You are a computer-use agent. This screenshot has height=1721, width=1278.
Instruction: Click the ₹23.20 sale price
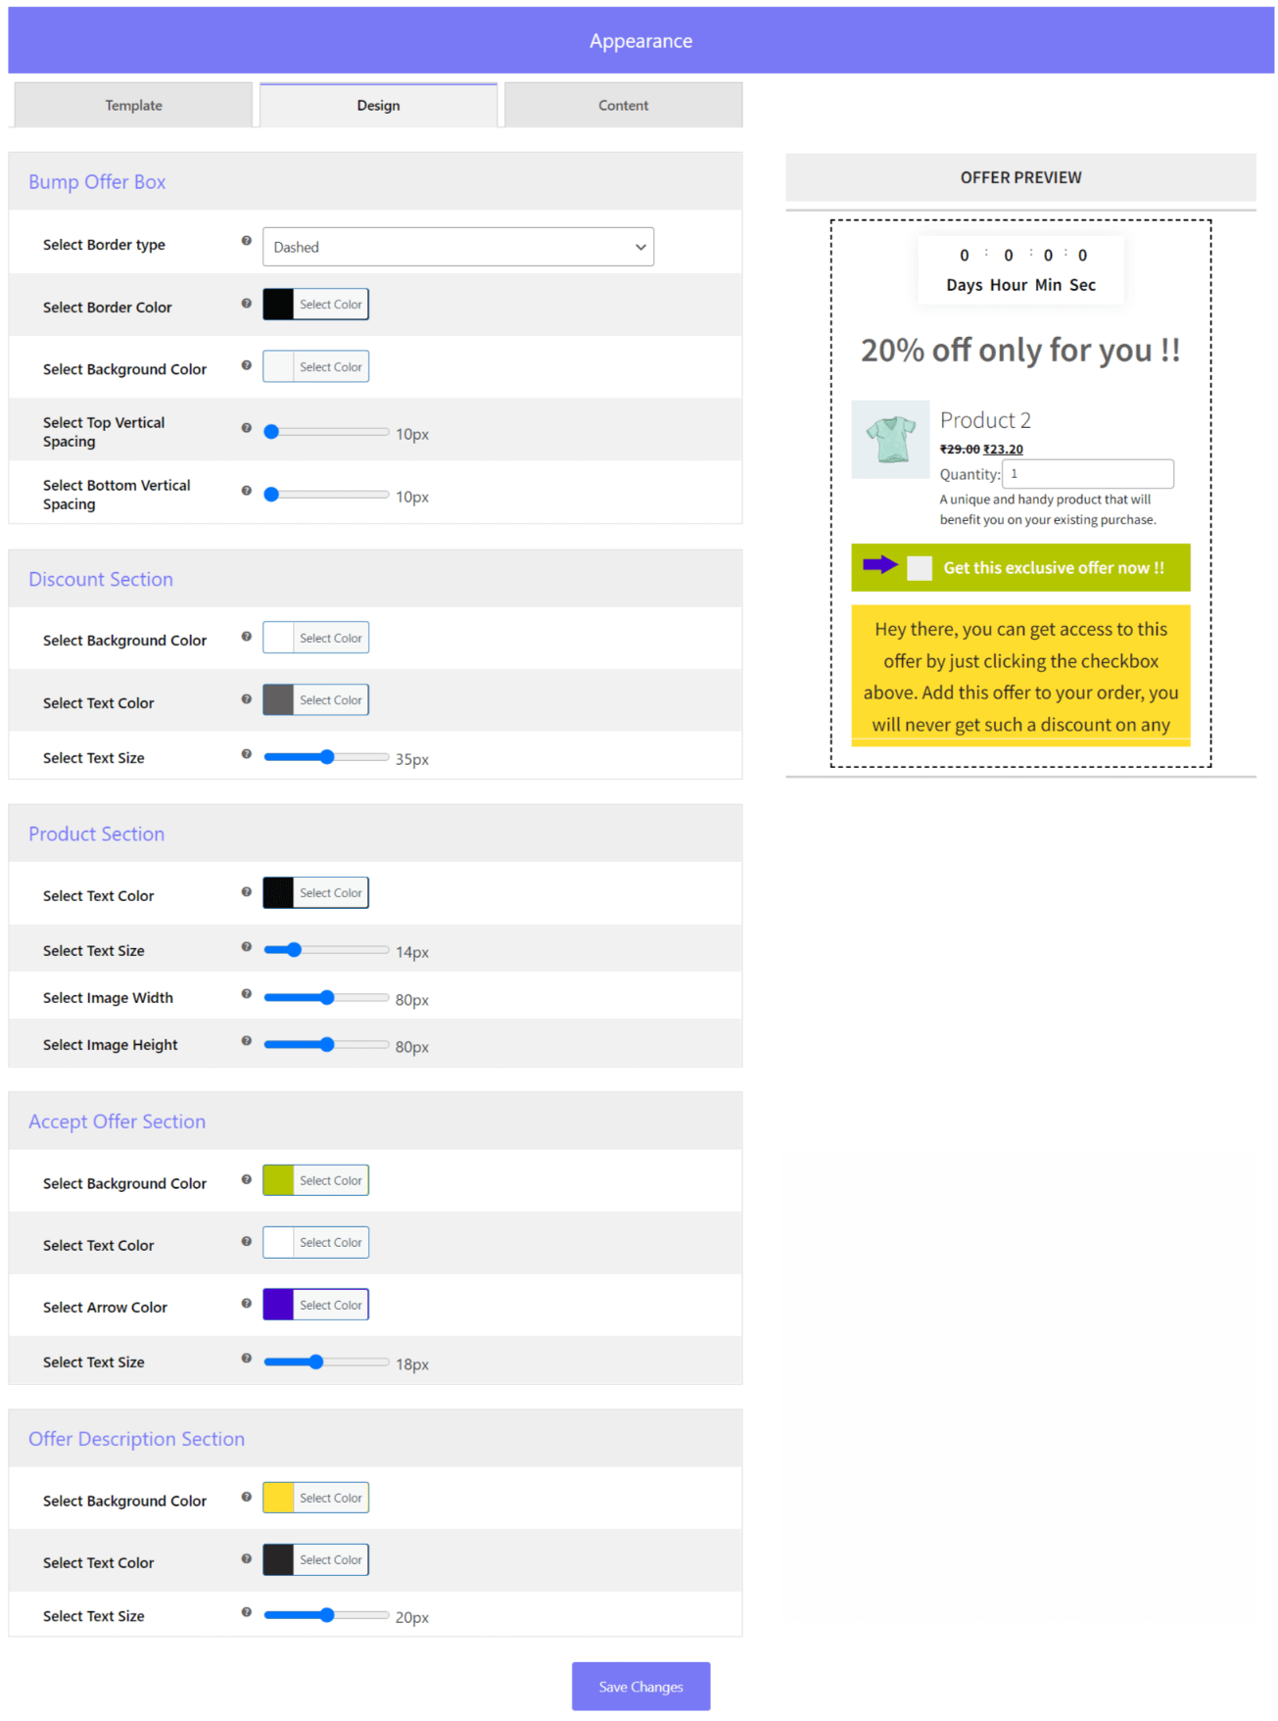[x=1004, y=450]
